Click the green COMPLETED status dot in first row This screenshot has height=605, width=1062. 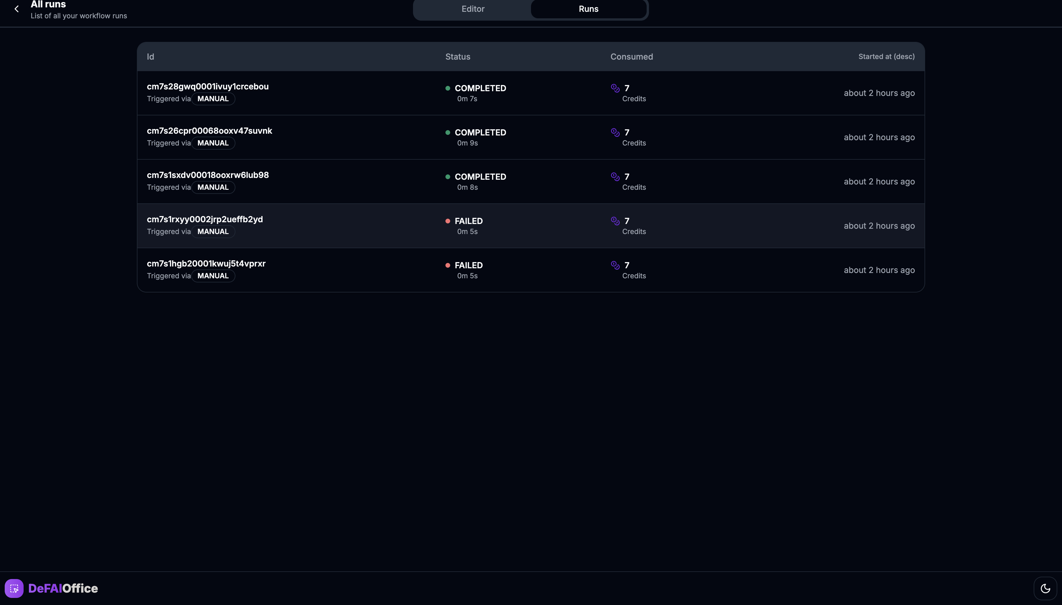pos(448,88)
